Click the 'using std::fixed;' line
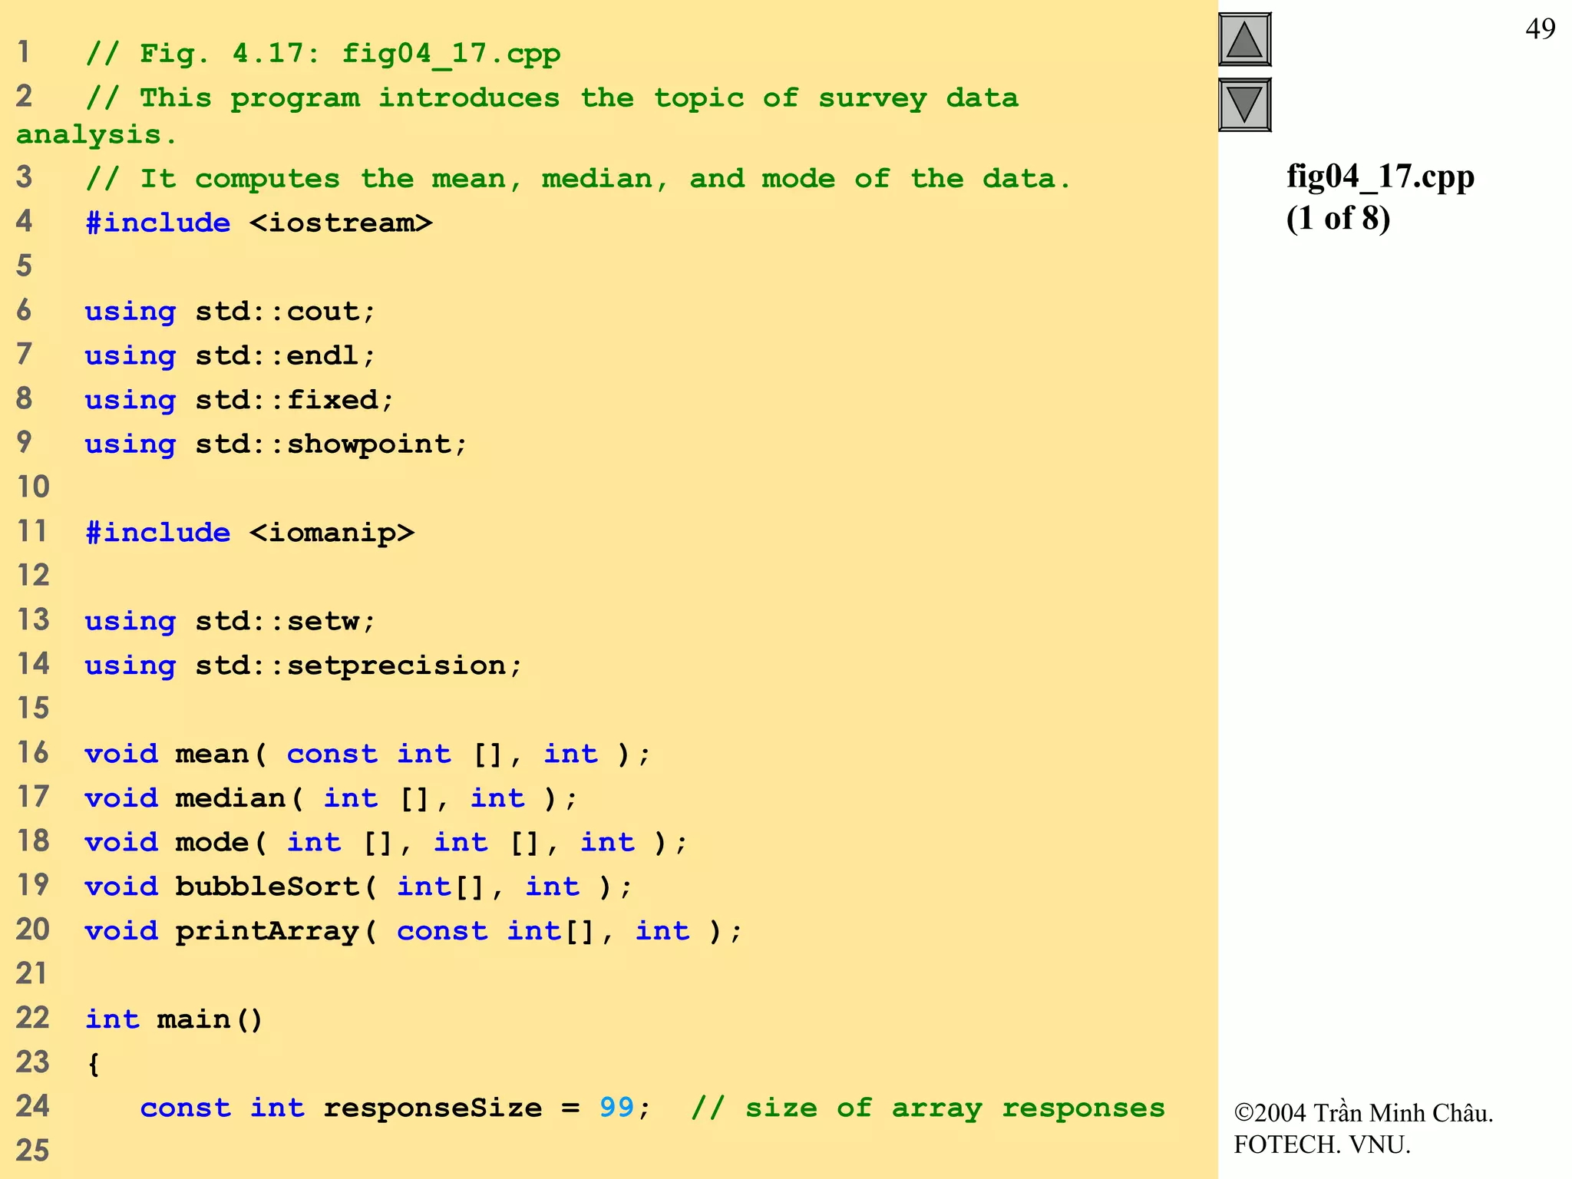The width and height of the screenshot is (1572, 1179). click(x=239, y=400)
